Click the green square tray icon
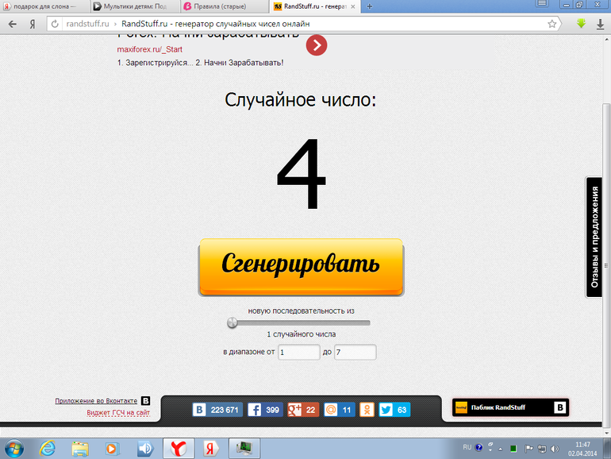This screenshot has width=611, height=459. 513,449
